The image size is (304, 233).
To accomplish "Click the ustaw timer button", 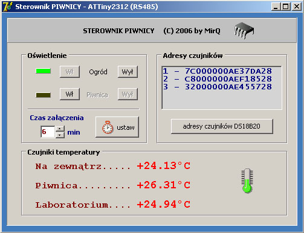I will pyautogui.click(x=117, y=127).
